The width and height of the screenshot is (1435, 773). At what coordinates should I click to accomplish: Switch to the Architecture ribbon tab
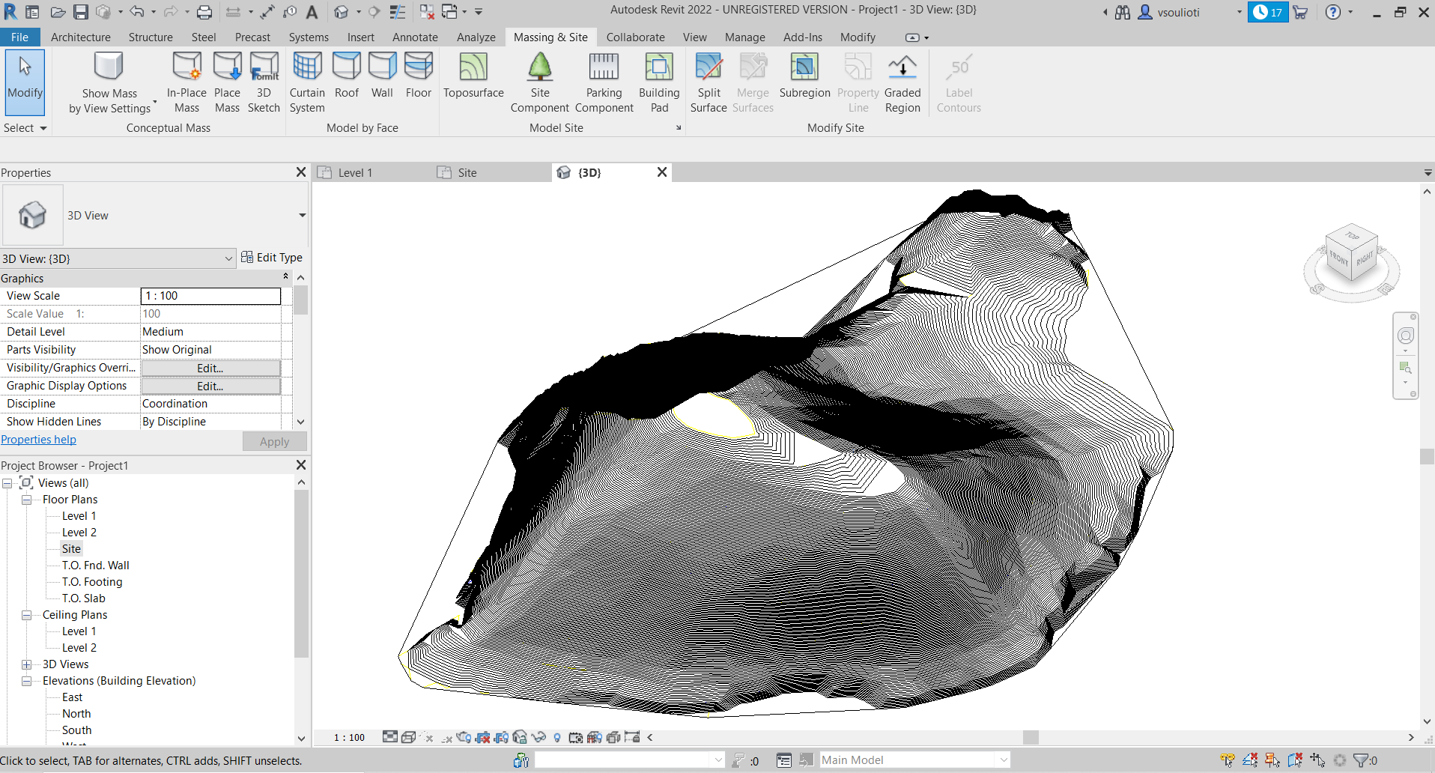pyautogui.click(x=81, y=37)
